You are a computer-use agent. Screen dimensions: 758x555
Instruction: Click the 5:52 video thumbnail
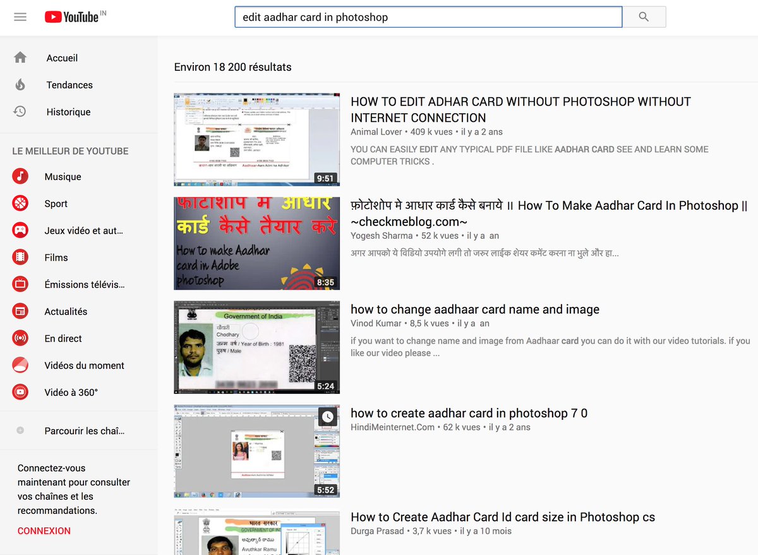pos(256,451)
